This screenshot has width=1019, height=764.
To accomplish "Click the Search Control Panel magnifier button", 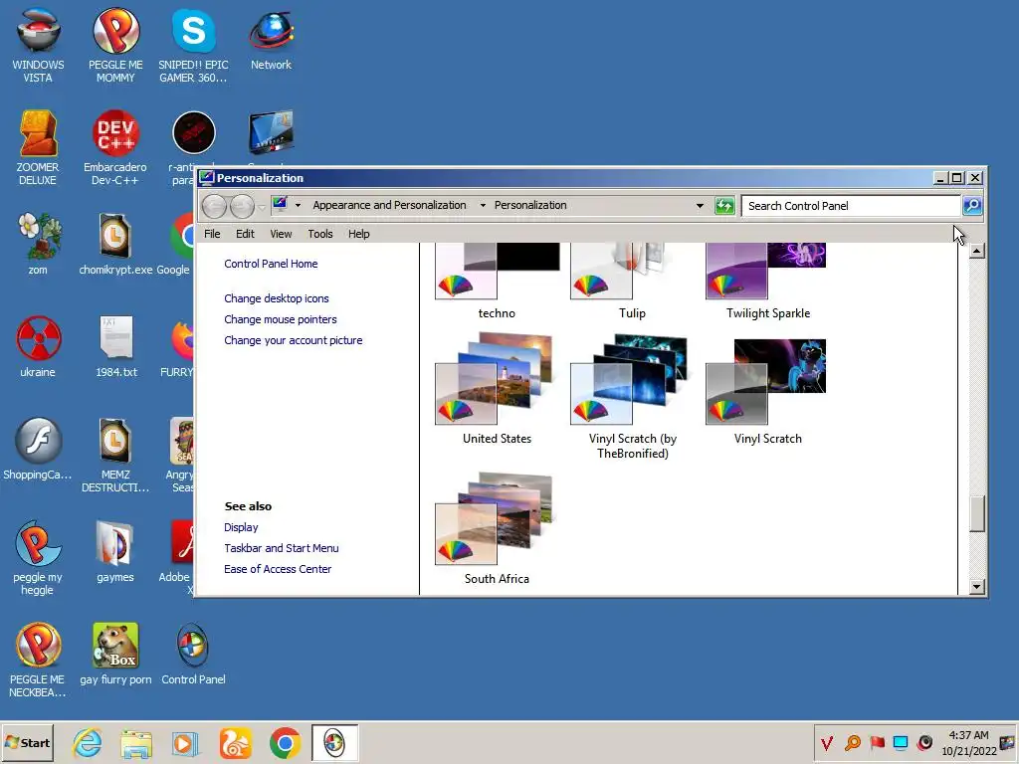I will click(x=972, y=206).
